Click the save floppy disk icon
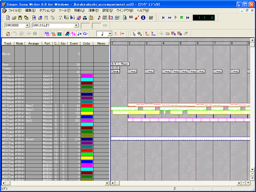This screenshot has height=192, width=256. pos(20,17)
